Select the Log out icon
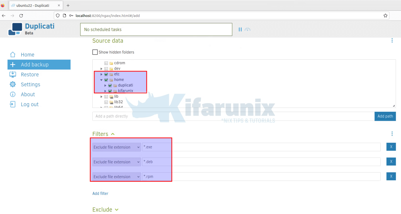This screenshot has width=401, height=214. [13, 104]
